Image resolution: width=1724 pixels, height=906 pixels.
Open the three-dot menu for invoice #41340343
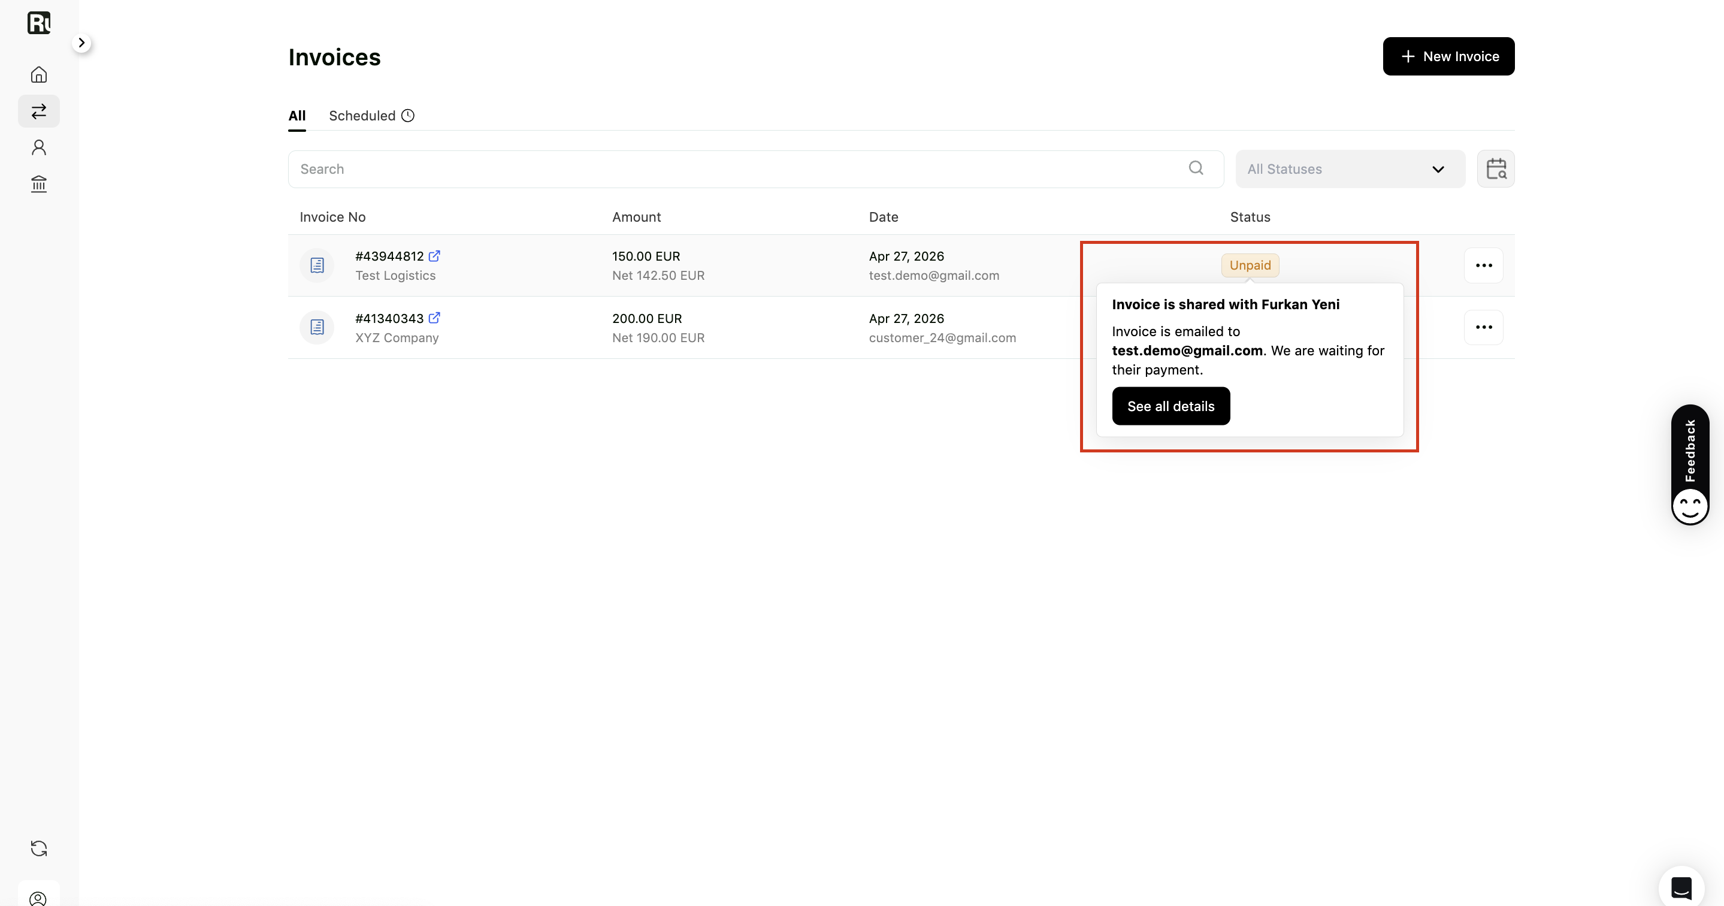click(1484, 327)
